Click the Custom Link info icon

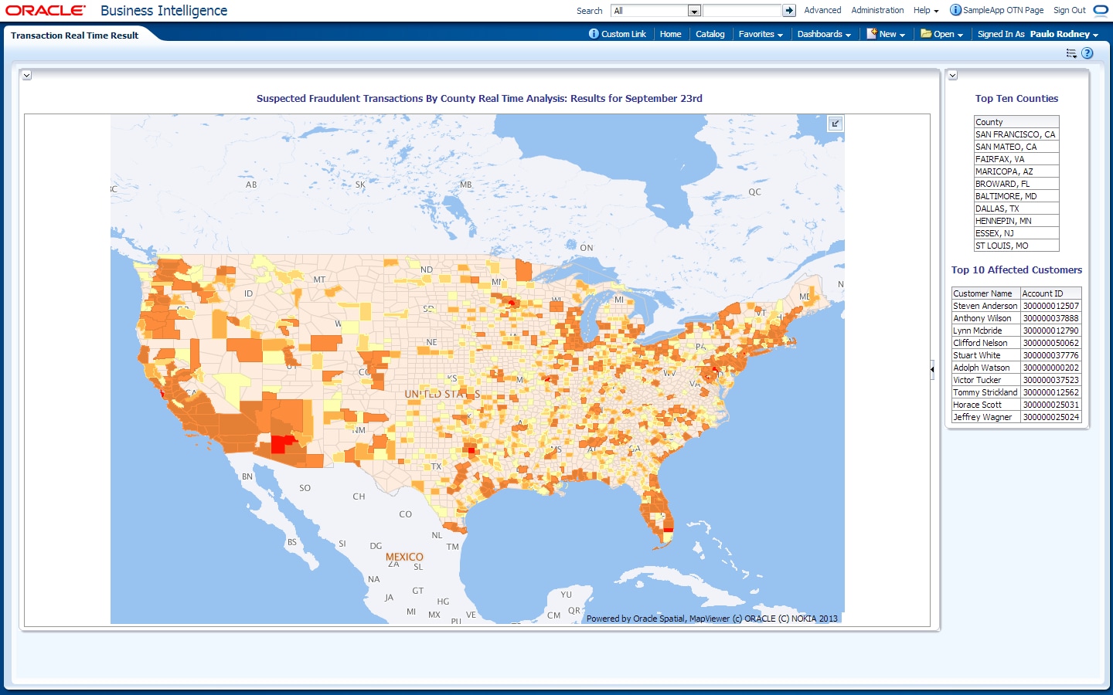point(594,34)
